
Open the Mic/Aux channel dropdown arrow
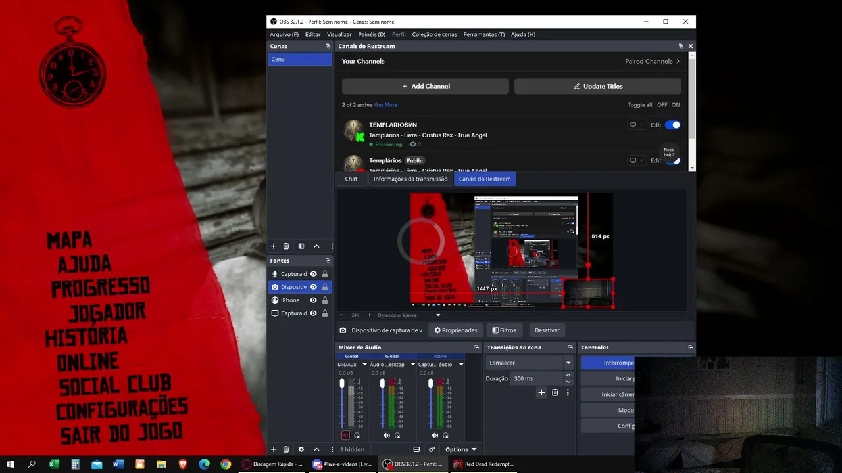click(365, 365)
